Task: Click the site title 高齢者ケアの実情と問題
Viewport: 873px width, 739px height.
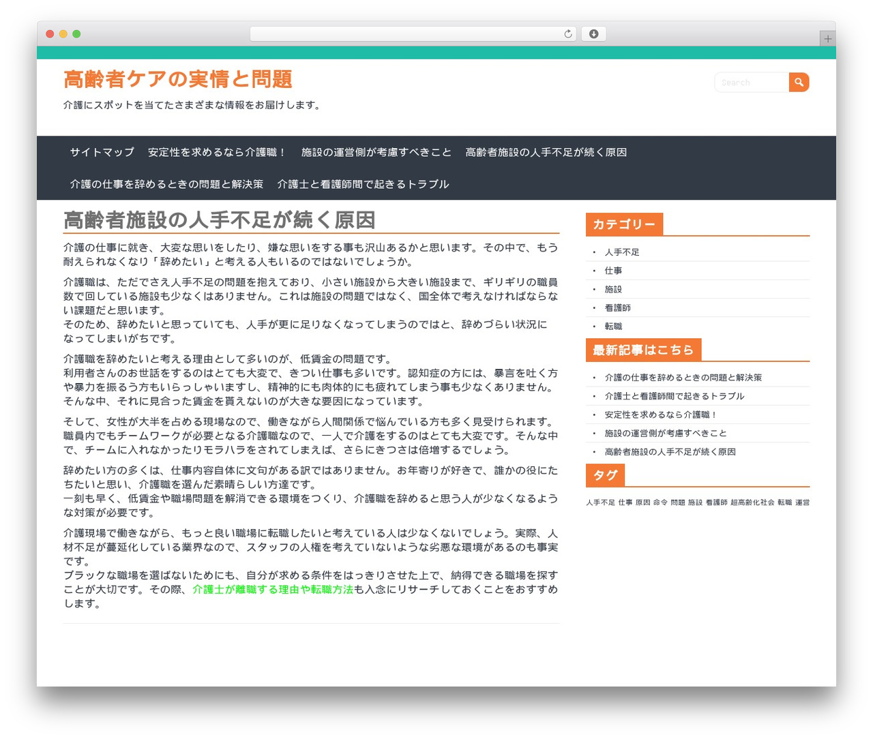Action: tap(177, 79)
